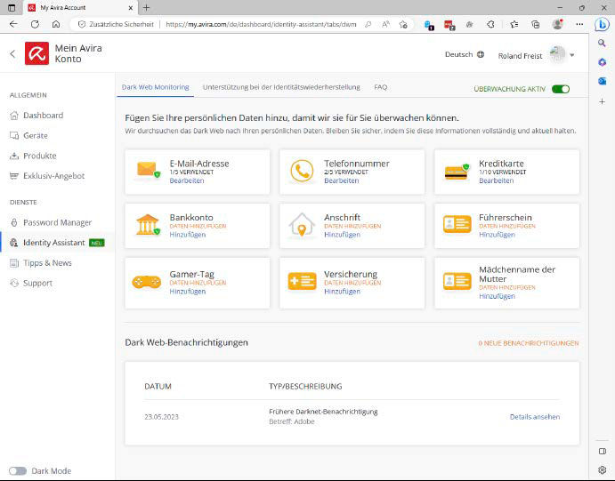Click Hinzufügen under Gamer-Tag

188,292
